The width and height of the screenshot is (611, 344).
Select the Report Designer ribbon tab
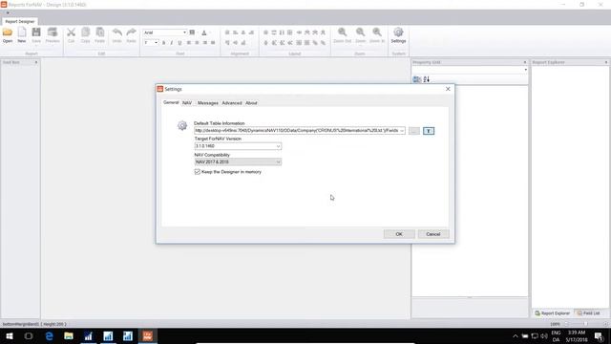coord(19,21)
